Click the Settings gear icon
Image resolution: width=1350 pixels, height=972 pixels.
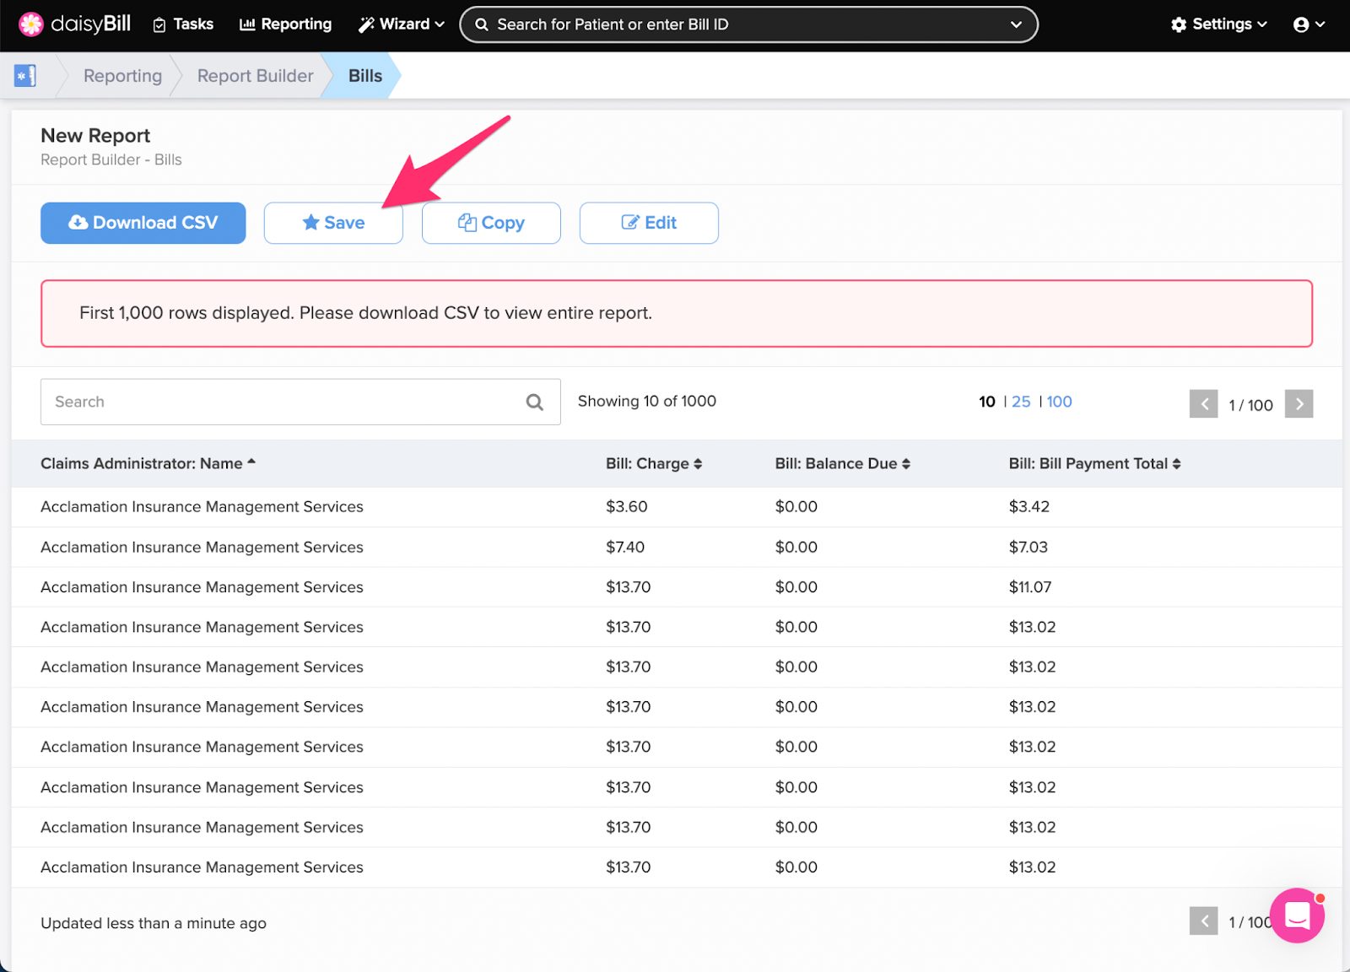click(x=1179, y=24)
